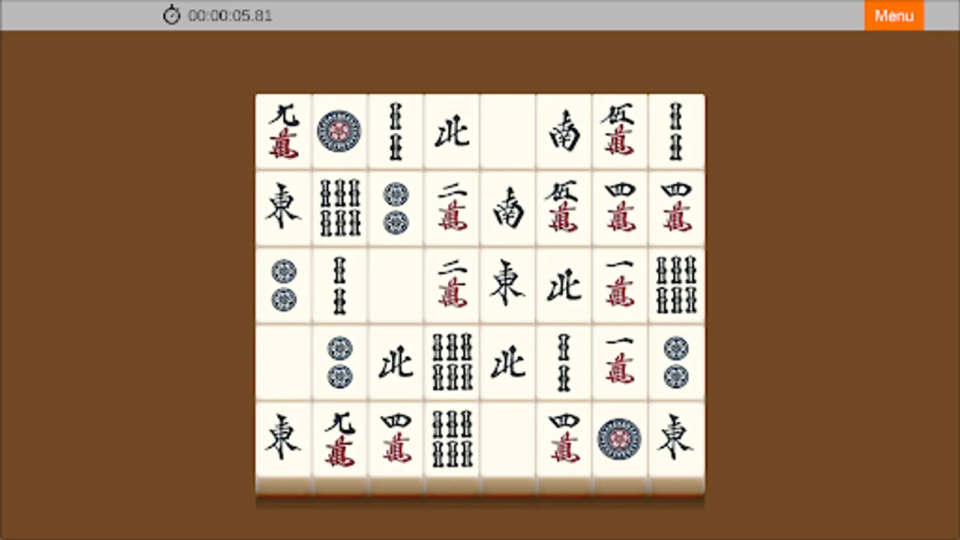The height and width of the screenshot is (540, 960).
Task: Pick the East wind tile in third row
Action: coord(508,285)
